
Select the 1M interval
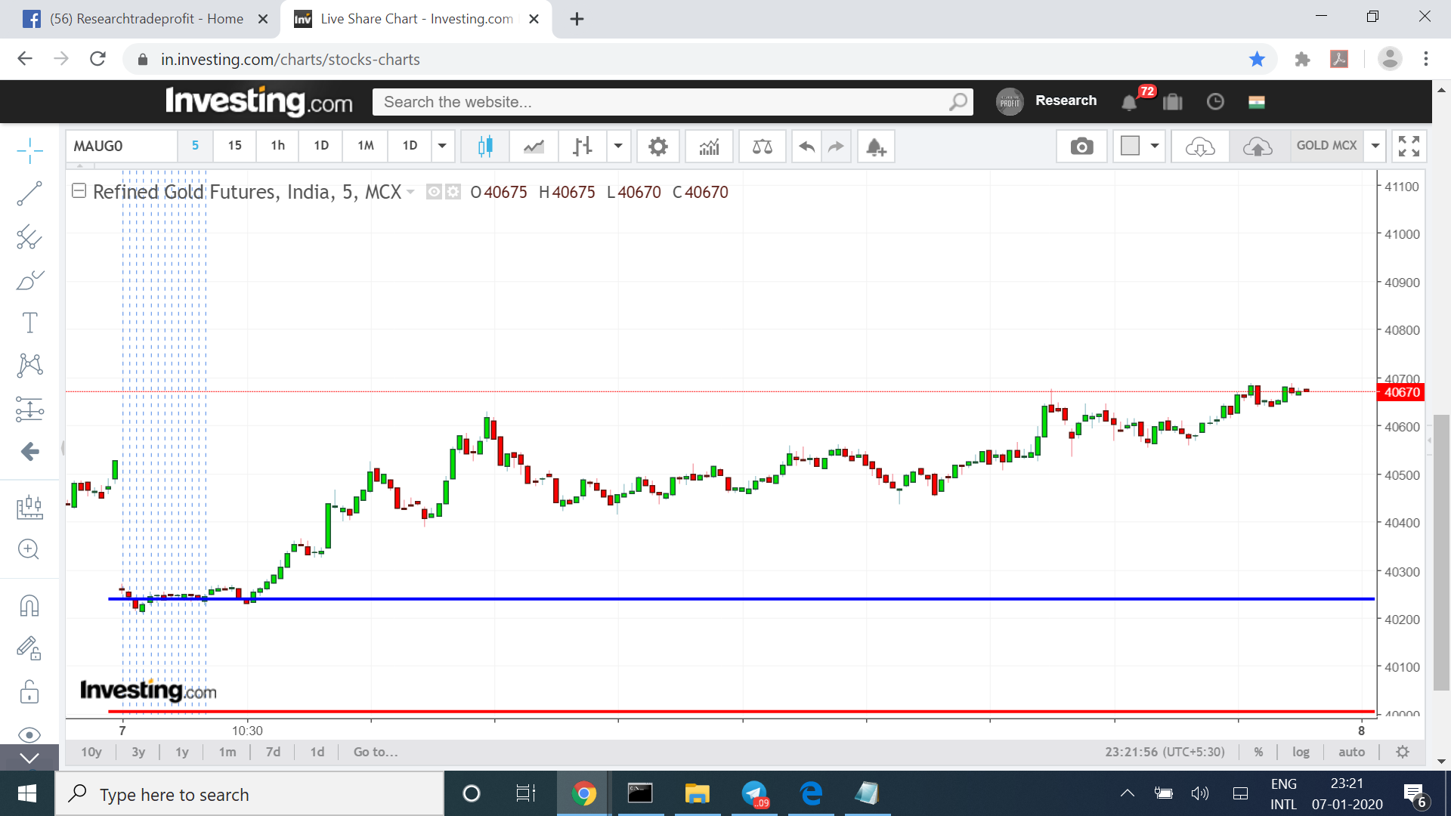(366, 146)
